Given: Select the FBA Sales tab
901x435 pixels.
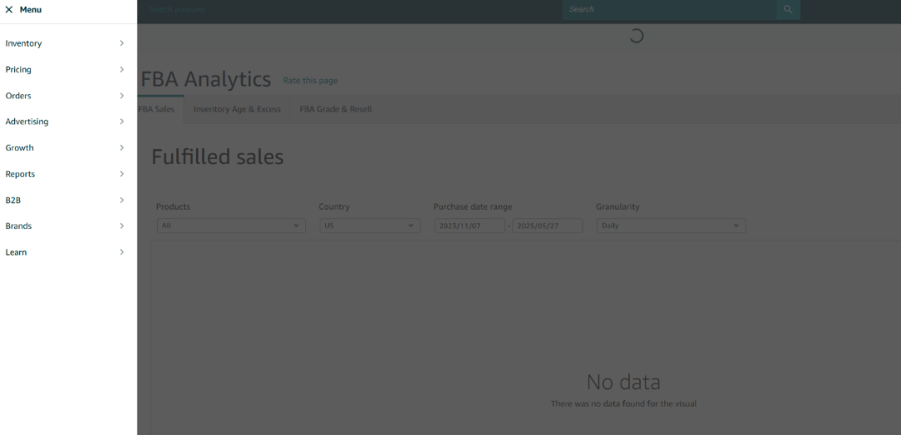Looking at the screenshot, I should pos(157,109).
